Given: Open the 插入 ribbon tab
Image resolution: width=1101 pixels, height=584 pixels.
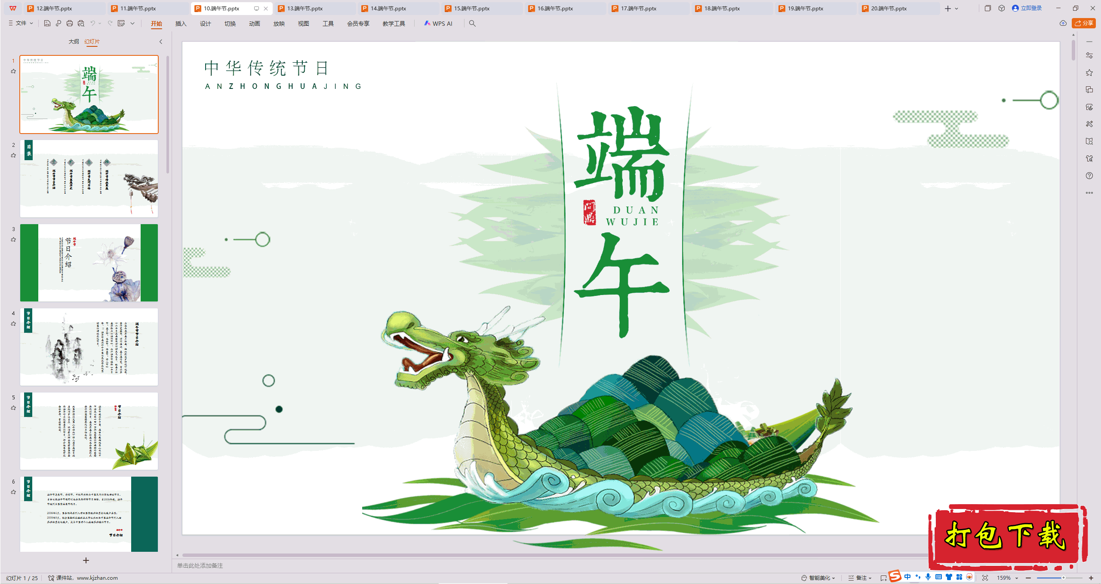Looking at the screenshot, I should tap(181, 24).
